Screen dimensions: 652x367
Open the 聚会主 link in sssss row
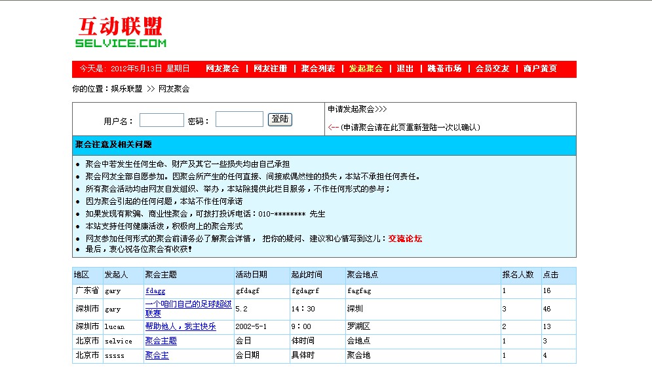157,355
